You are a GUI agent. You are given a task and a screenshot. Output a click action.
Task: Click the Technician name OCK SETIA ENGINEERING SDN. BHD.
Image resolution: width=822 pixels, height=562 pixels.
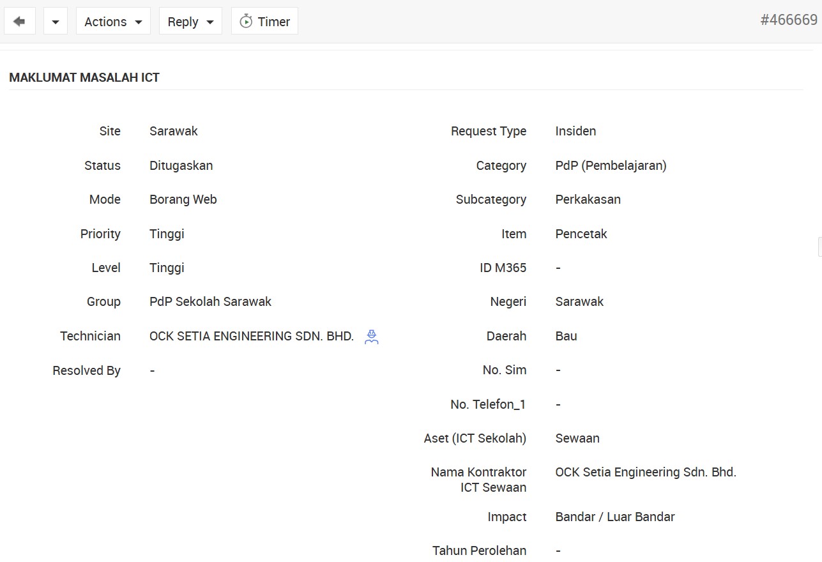point(251,336)
